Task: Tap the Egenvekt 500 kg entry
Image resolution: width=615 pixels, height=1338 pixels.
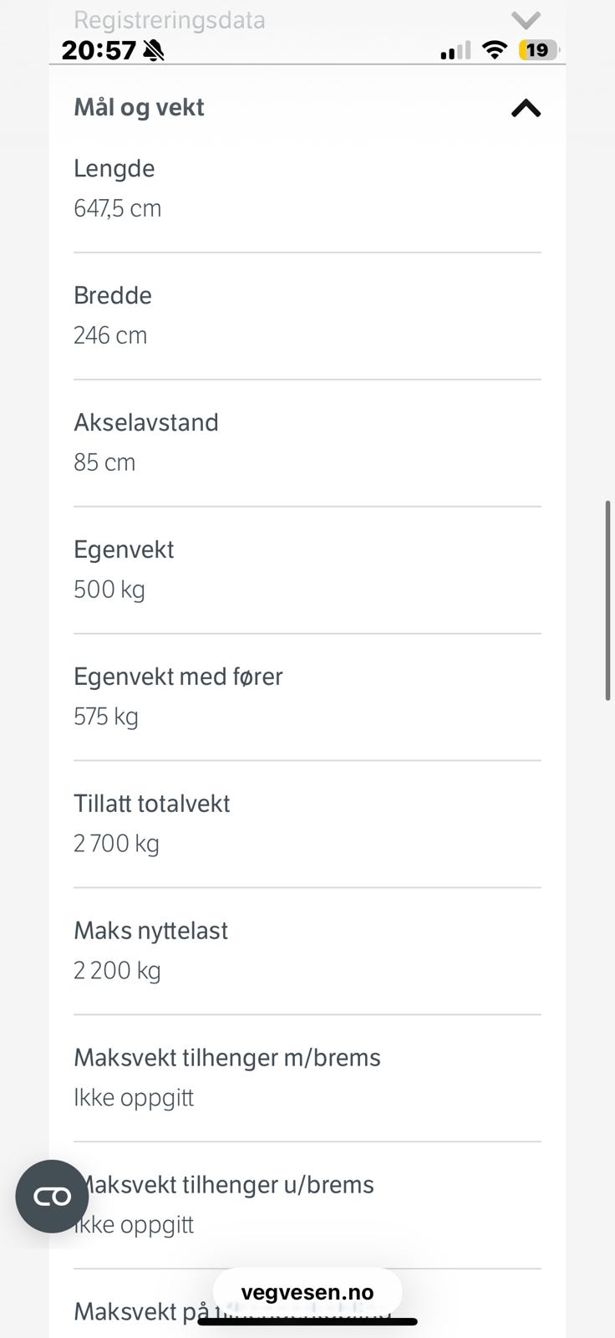Action: [x=307, y=569]
